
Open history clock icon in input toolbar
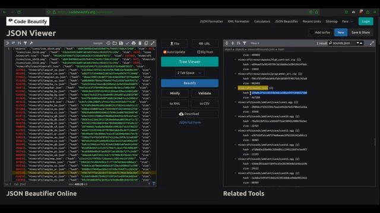(108, 43)
